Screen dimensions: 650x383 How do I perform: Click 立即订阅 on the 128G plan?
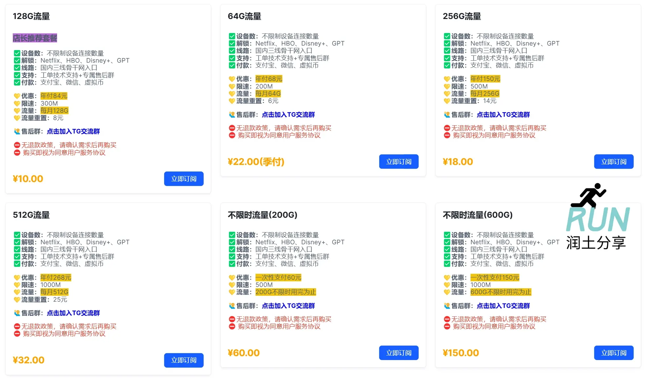coord(184,179)
